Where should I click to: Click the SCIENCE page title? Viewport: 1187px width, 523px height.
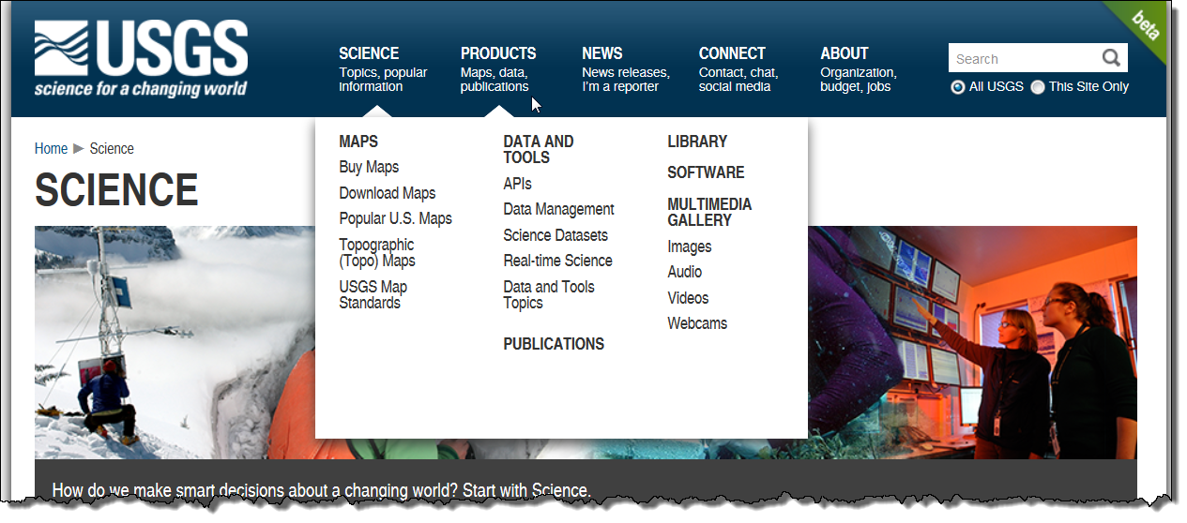116,190
